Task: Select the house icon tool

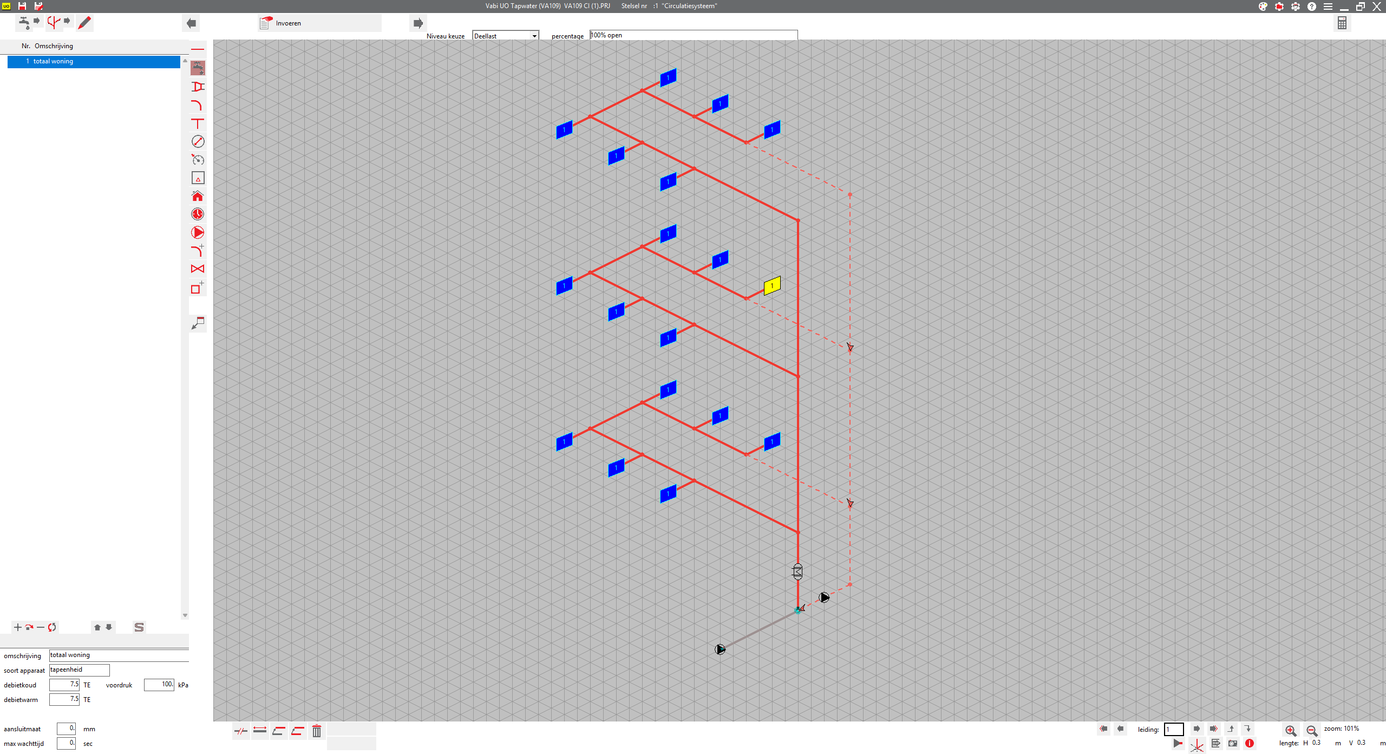Action: tap(198, 196)
